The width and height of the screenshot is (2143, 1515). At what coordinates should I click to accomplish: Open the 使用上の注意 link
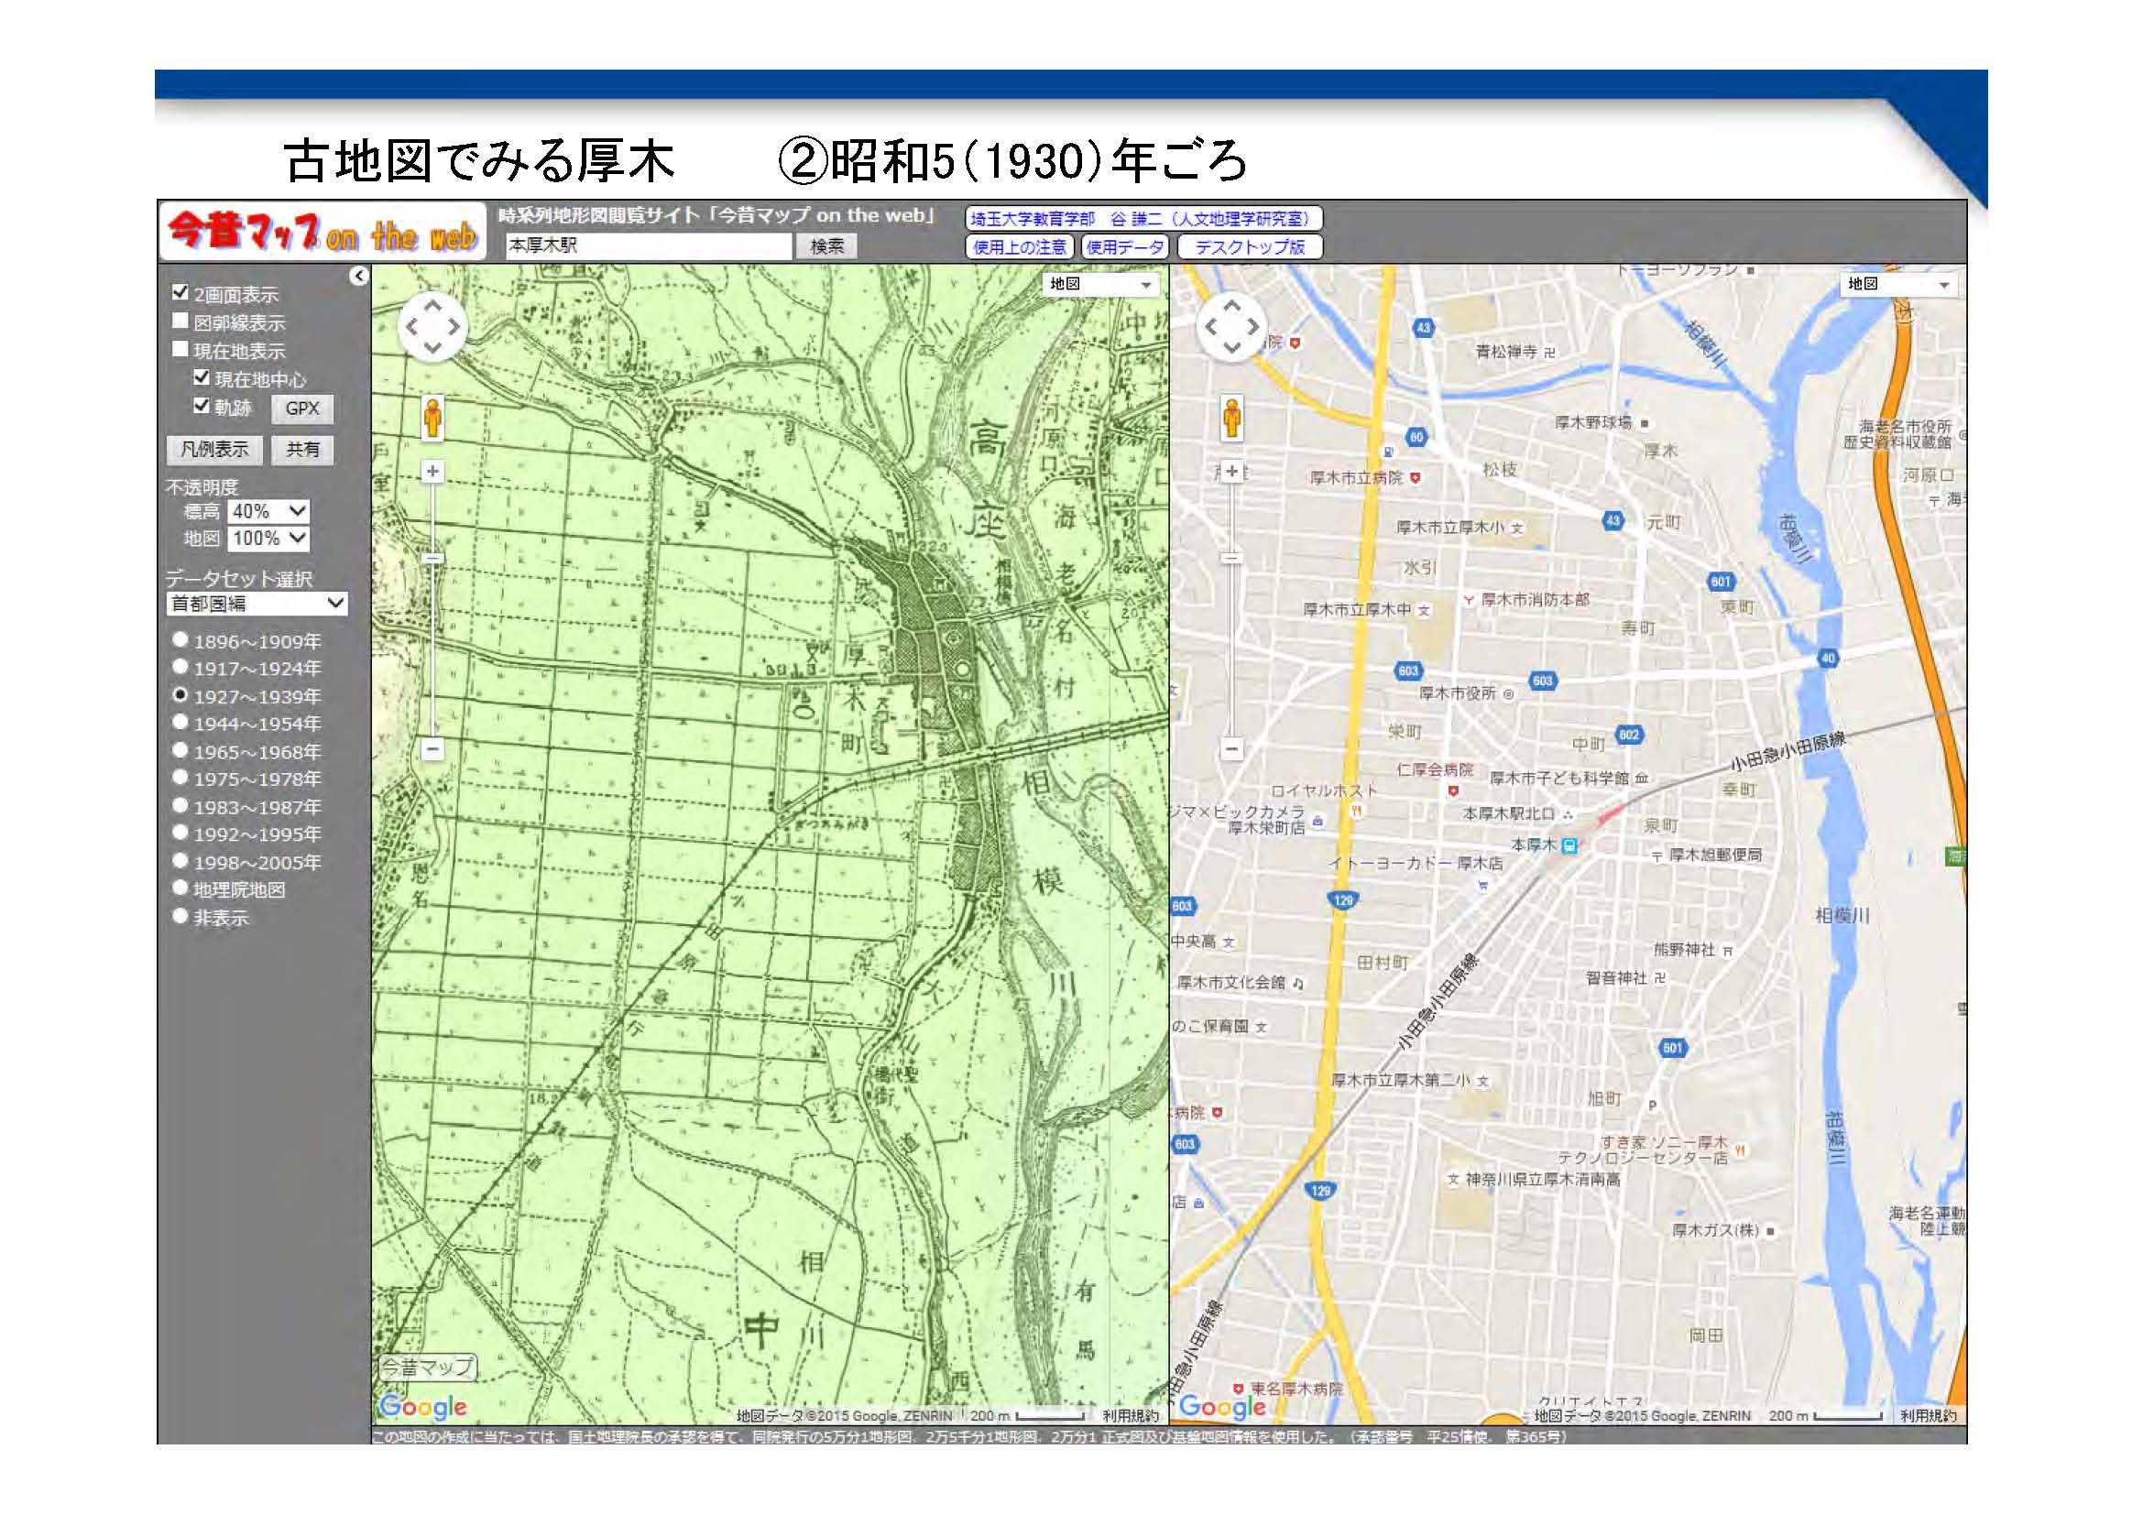point(1020,247)
